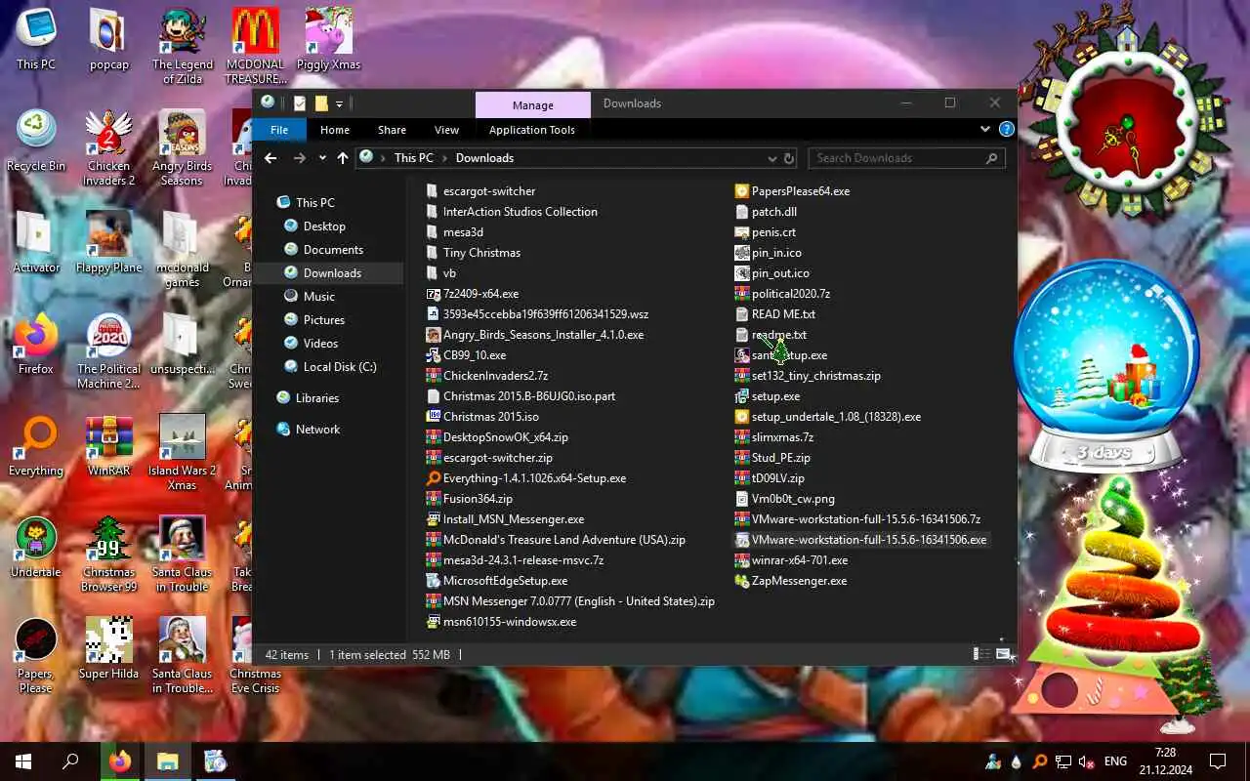Open the mcdonald games folder icon

pyautogui.click(x=182, y=249)
